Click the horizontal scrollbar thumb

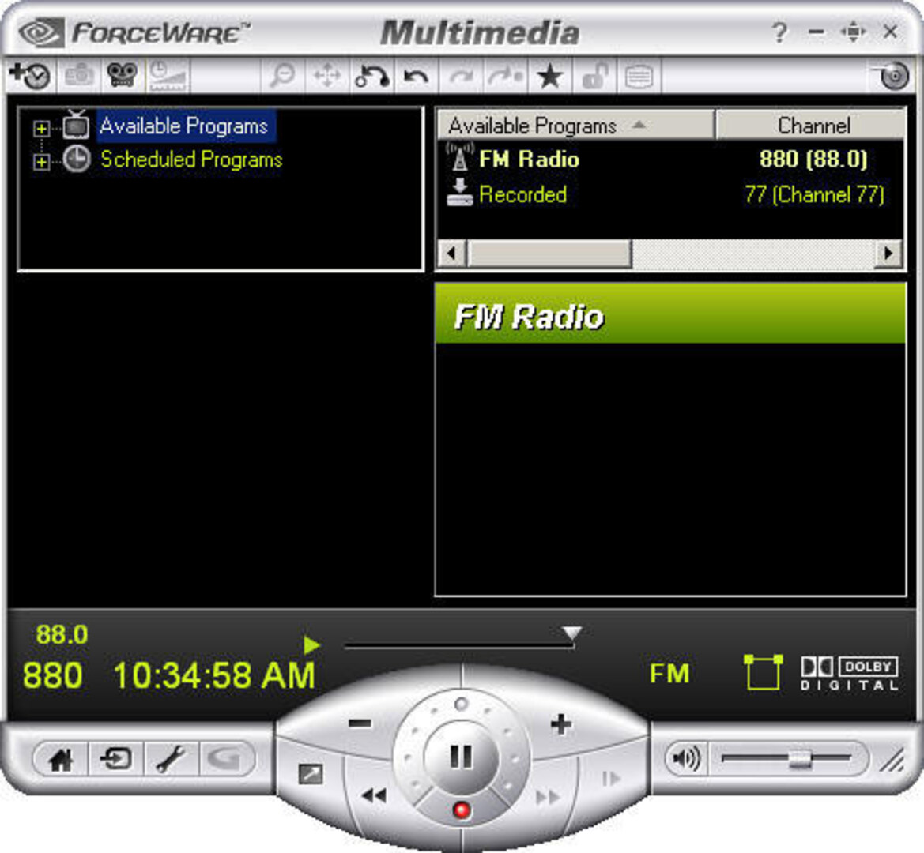pos(549,254)
